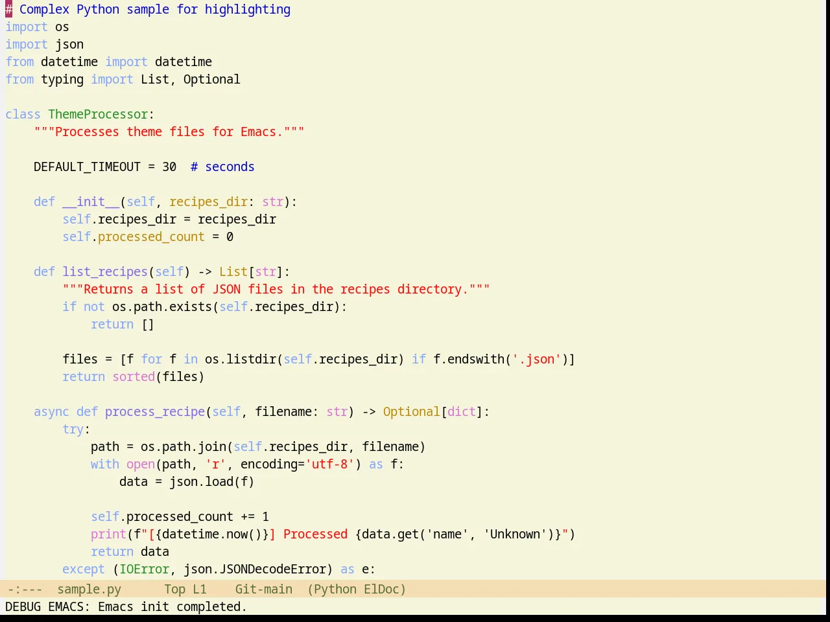Viewport: 830px width, 622px height.
Task: Click the ElDoc minor mode indicator
Action: click(x=382, y=589)
